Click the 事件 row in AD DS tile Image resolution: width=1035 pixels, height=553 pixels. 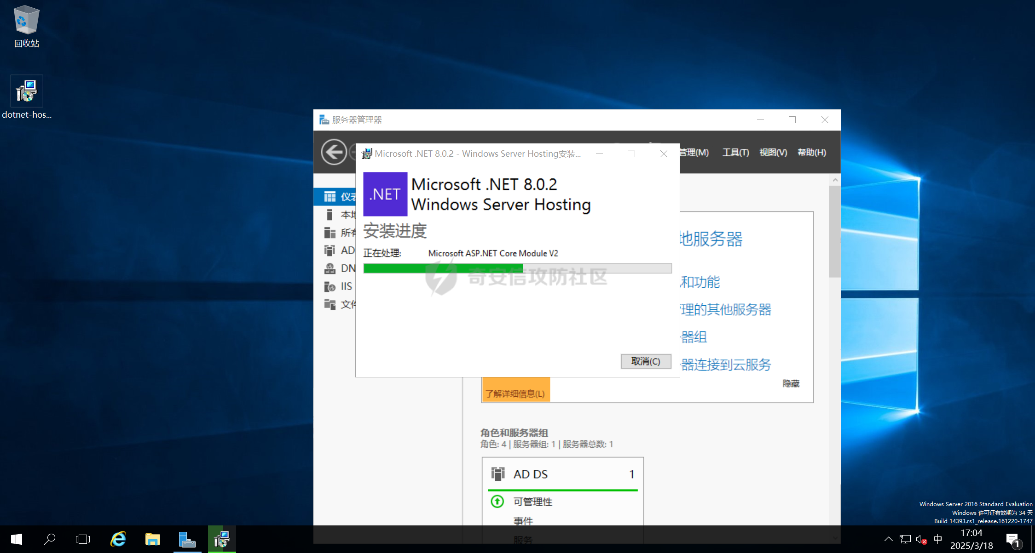(x=523, y=521)
